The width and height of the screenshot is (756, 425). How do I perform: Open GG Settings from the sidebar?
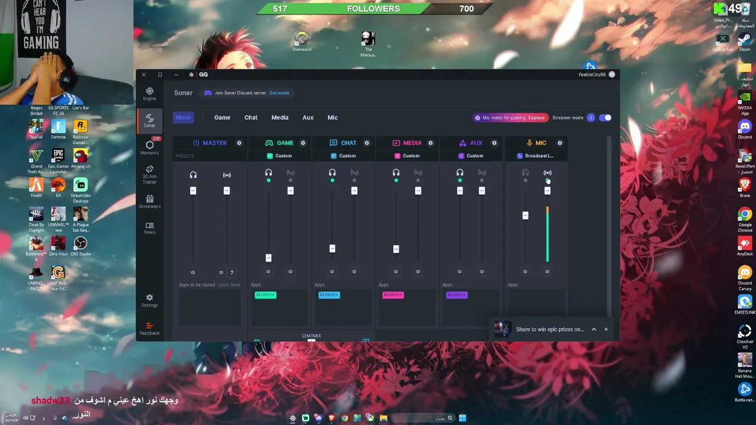coord(149,300)
